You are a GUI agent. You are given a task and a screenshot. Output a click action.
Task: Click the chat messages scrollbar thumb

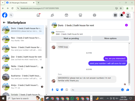(x=129, y=74)
